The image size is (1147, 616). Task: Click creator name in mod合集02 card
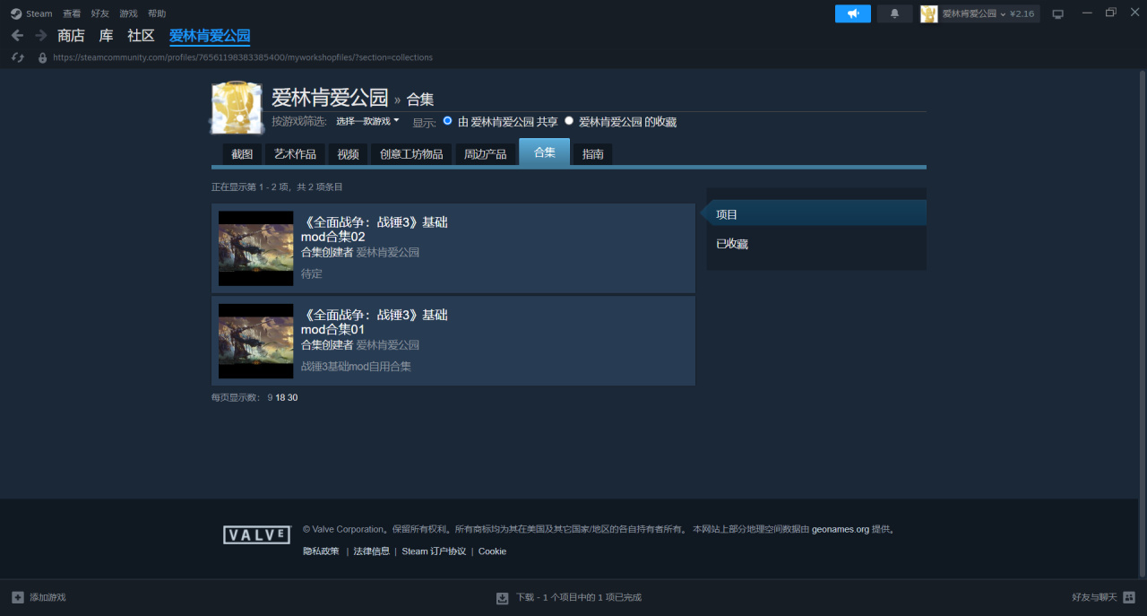(387, 253)
